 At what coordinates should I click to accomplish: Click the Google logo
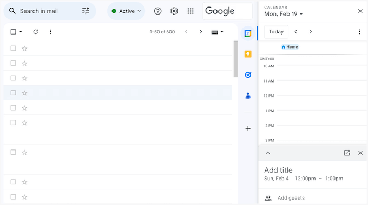[x=220, y=11]
